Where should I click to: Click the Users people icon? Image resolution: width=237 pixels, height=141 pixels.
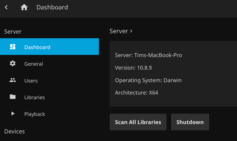click(13, 80)
